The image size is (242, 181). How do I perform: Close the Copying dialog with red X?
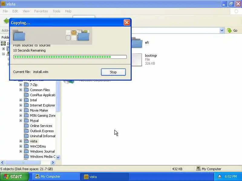(x=127, y=23)
